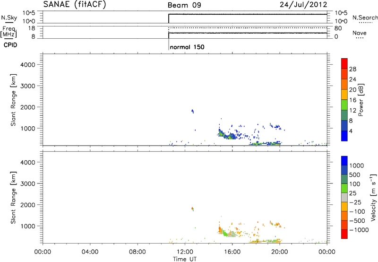Screen dimensions: 378x262
Task: Click the 'N.Search' legend label
Action: tap(365, 17)
